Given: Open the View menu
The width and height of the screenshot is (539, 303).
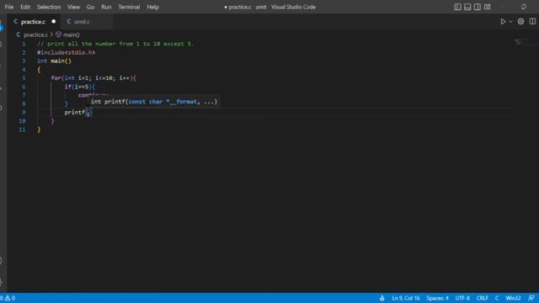Looking at the screenshot, I should [73, 7].
